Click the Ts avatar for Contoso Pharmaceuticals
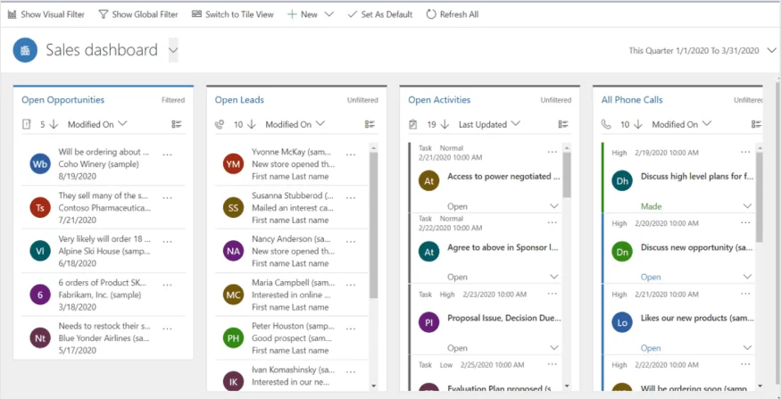This screenshot has width=781, height=399. tap(40, 208)
